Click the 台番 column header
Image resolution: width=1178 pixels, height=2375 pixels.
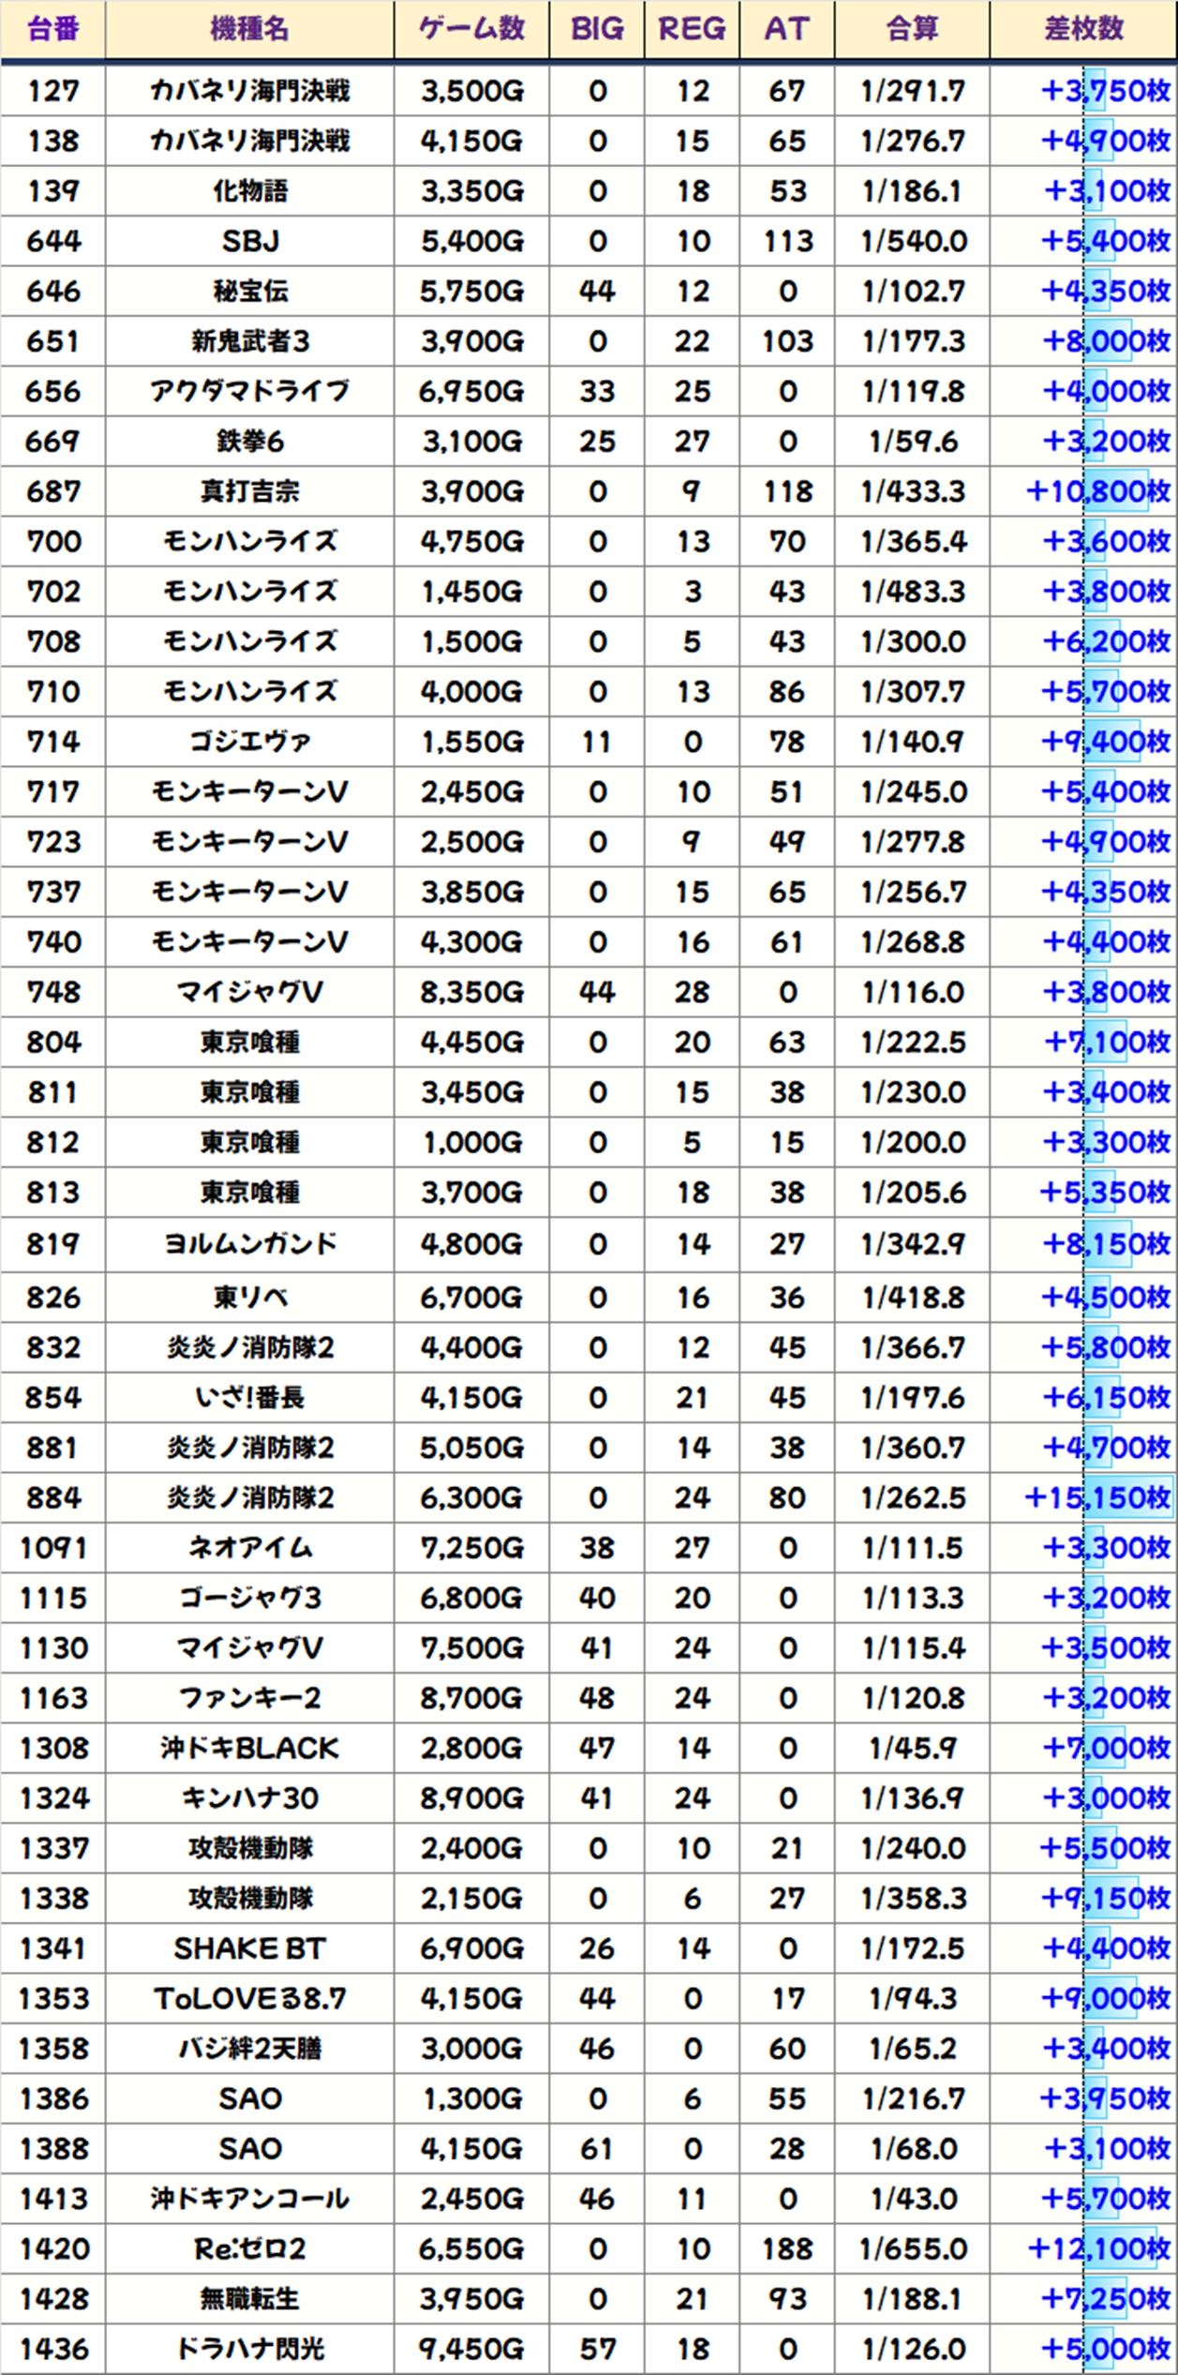click(x=53, y=29)
